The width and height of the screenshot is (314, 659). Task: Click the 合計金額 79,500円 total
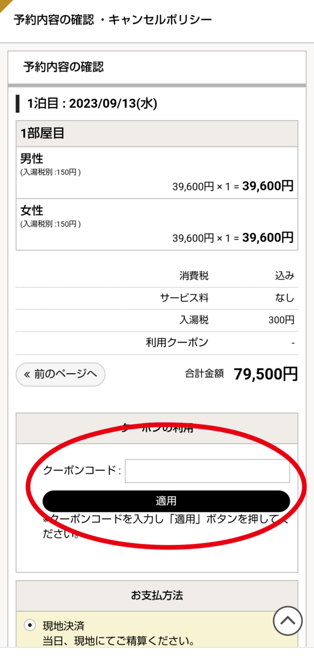tap(241, 374)
